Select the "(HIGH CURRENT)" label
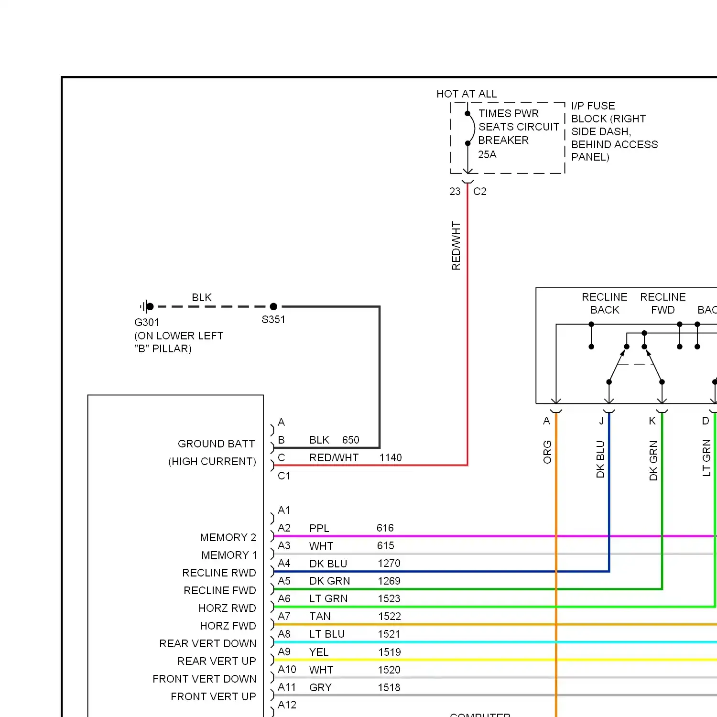 (x=212, y=461)
